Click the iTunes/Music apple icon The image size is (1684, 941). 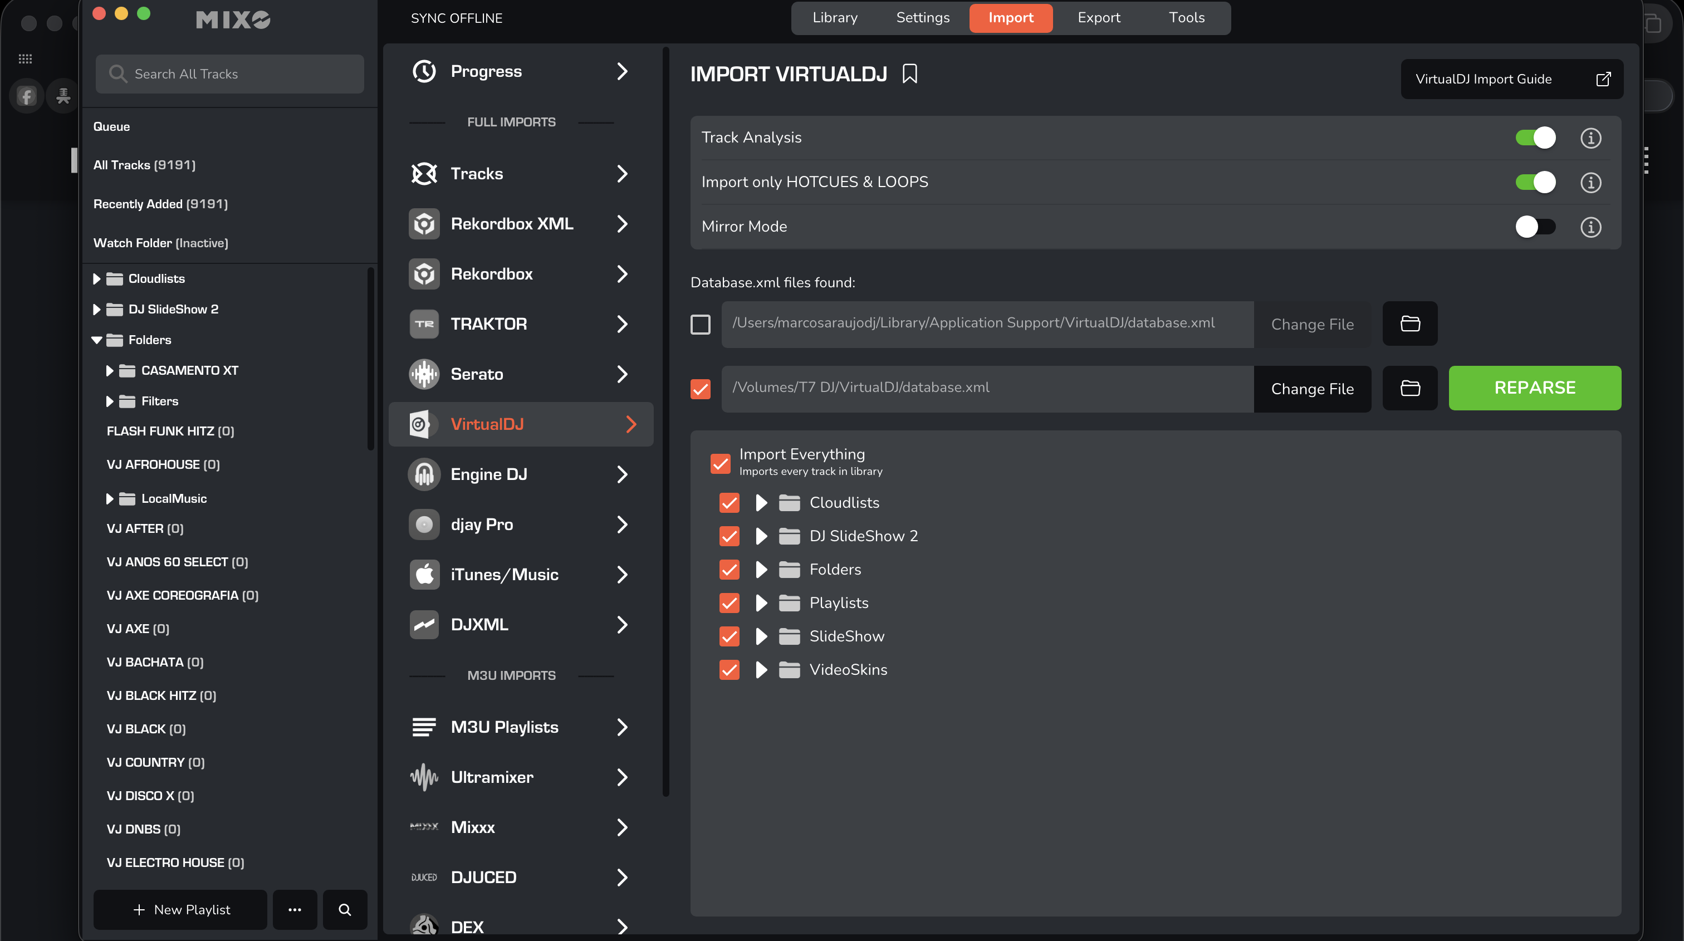[424, 575]
